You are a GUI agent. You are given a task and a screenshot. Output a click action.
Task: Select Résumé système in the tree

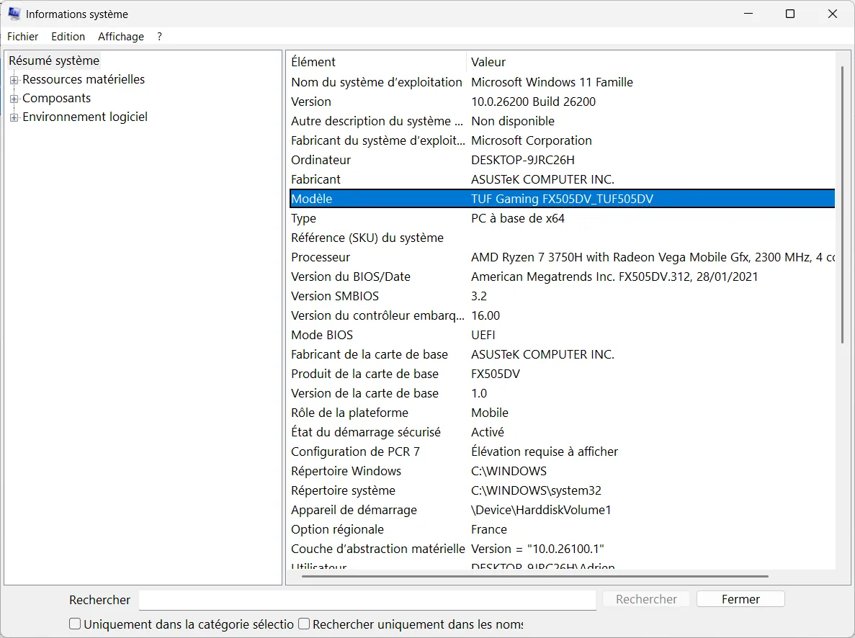[54, 60]
